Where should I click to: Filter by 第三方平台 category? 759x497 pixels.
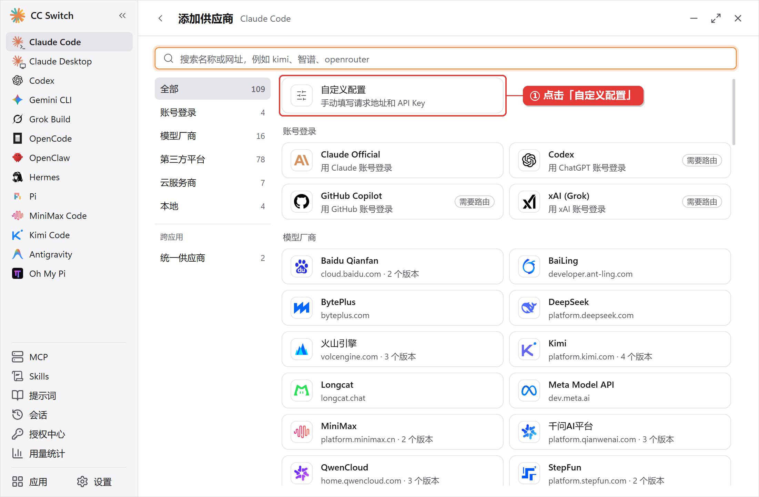213,159
